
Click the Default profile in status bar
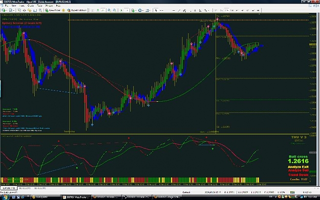point(186,192)
